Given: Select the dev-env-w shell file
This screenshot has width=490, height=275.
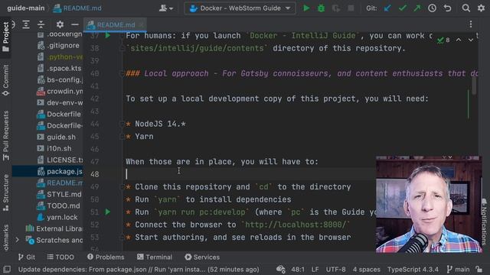Looking at the screenshot, I should pyautogui.click(x=60, y=102).
